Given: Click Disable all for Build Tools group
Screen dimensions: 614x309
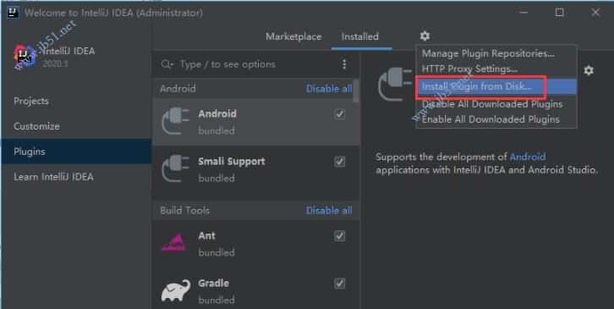Looking at the screenshot, I should pos(329,211).
